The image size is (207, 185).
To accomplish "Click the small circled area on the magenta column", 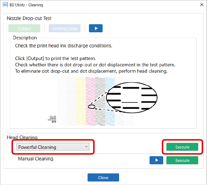I will (x=91, y=106).
